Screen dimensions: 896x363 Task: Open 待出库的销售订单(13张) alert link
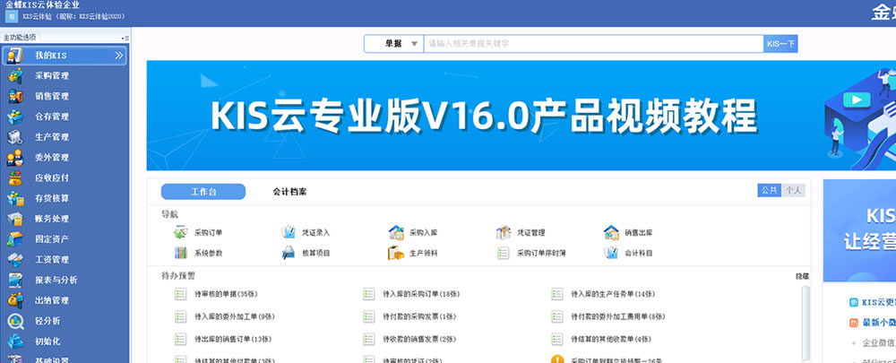233,339
